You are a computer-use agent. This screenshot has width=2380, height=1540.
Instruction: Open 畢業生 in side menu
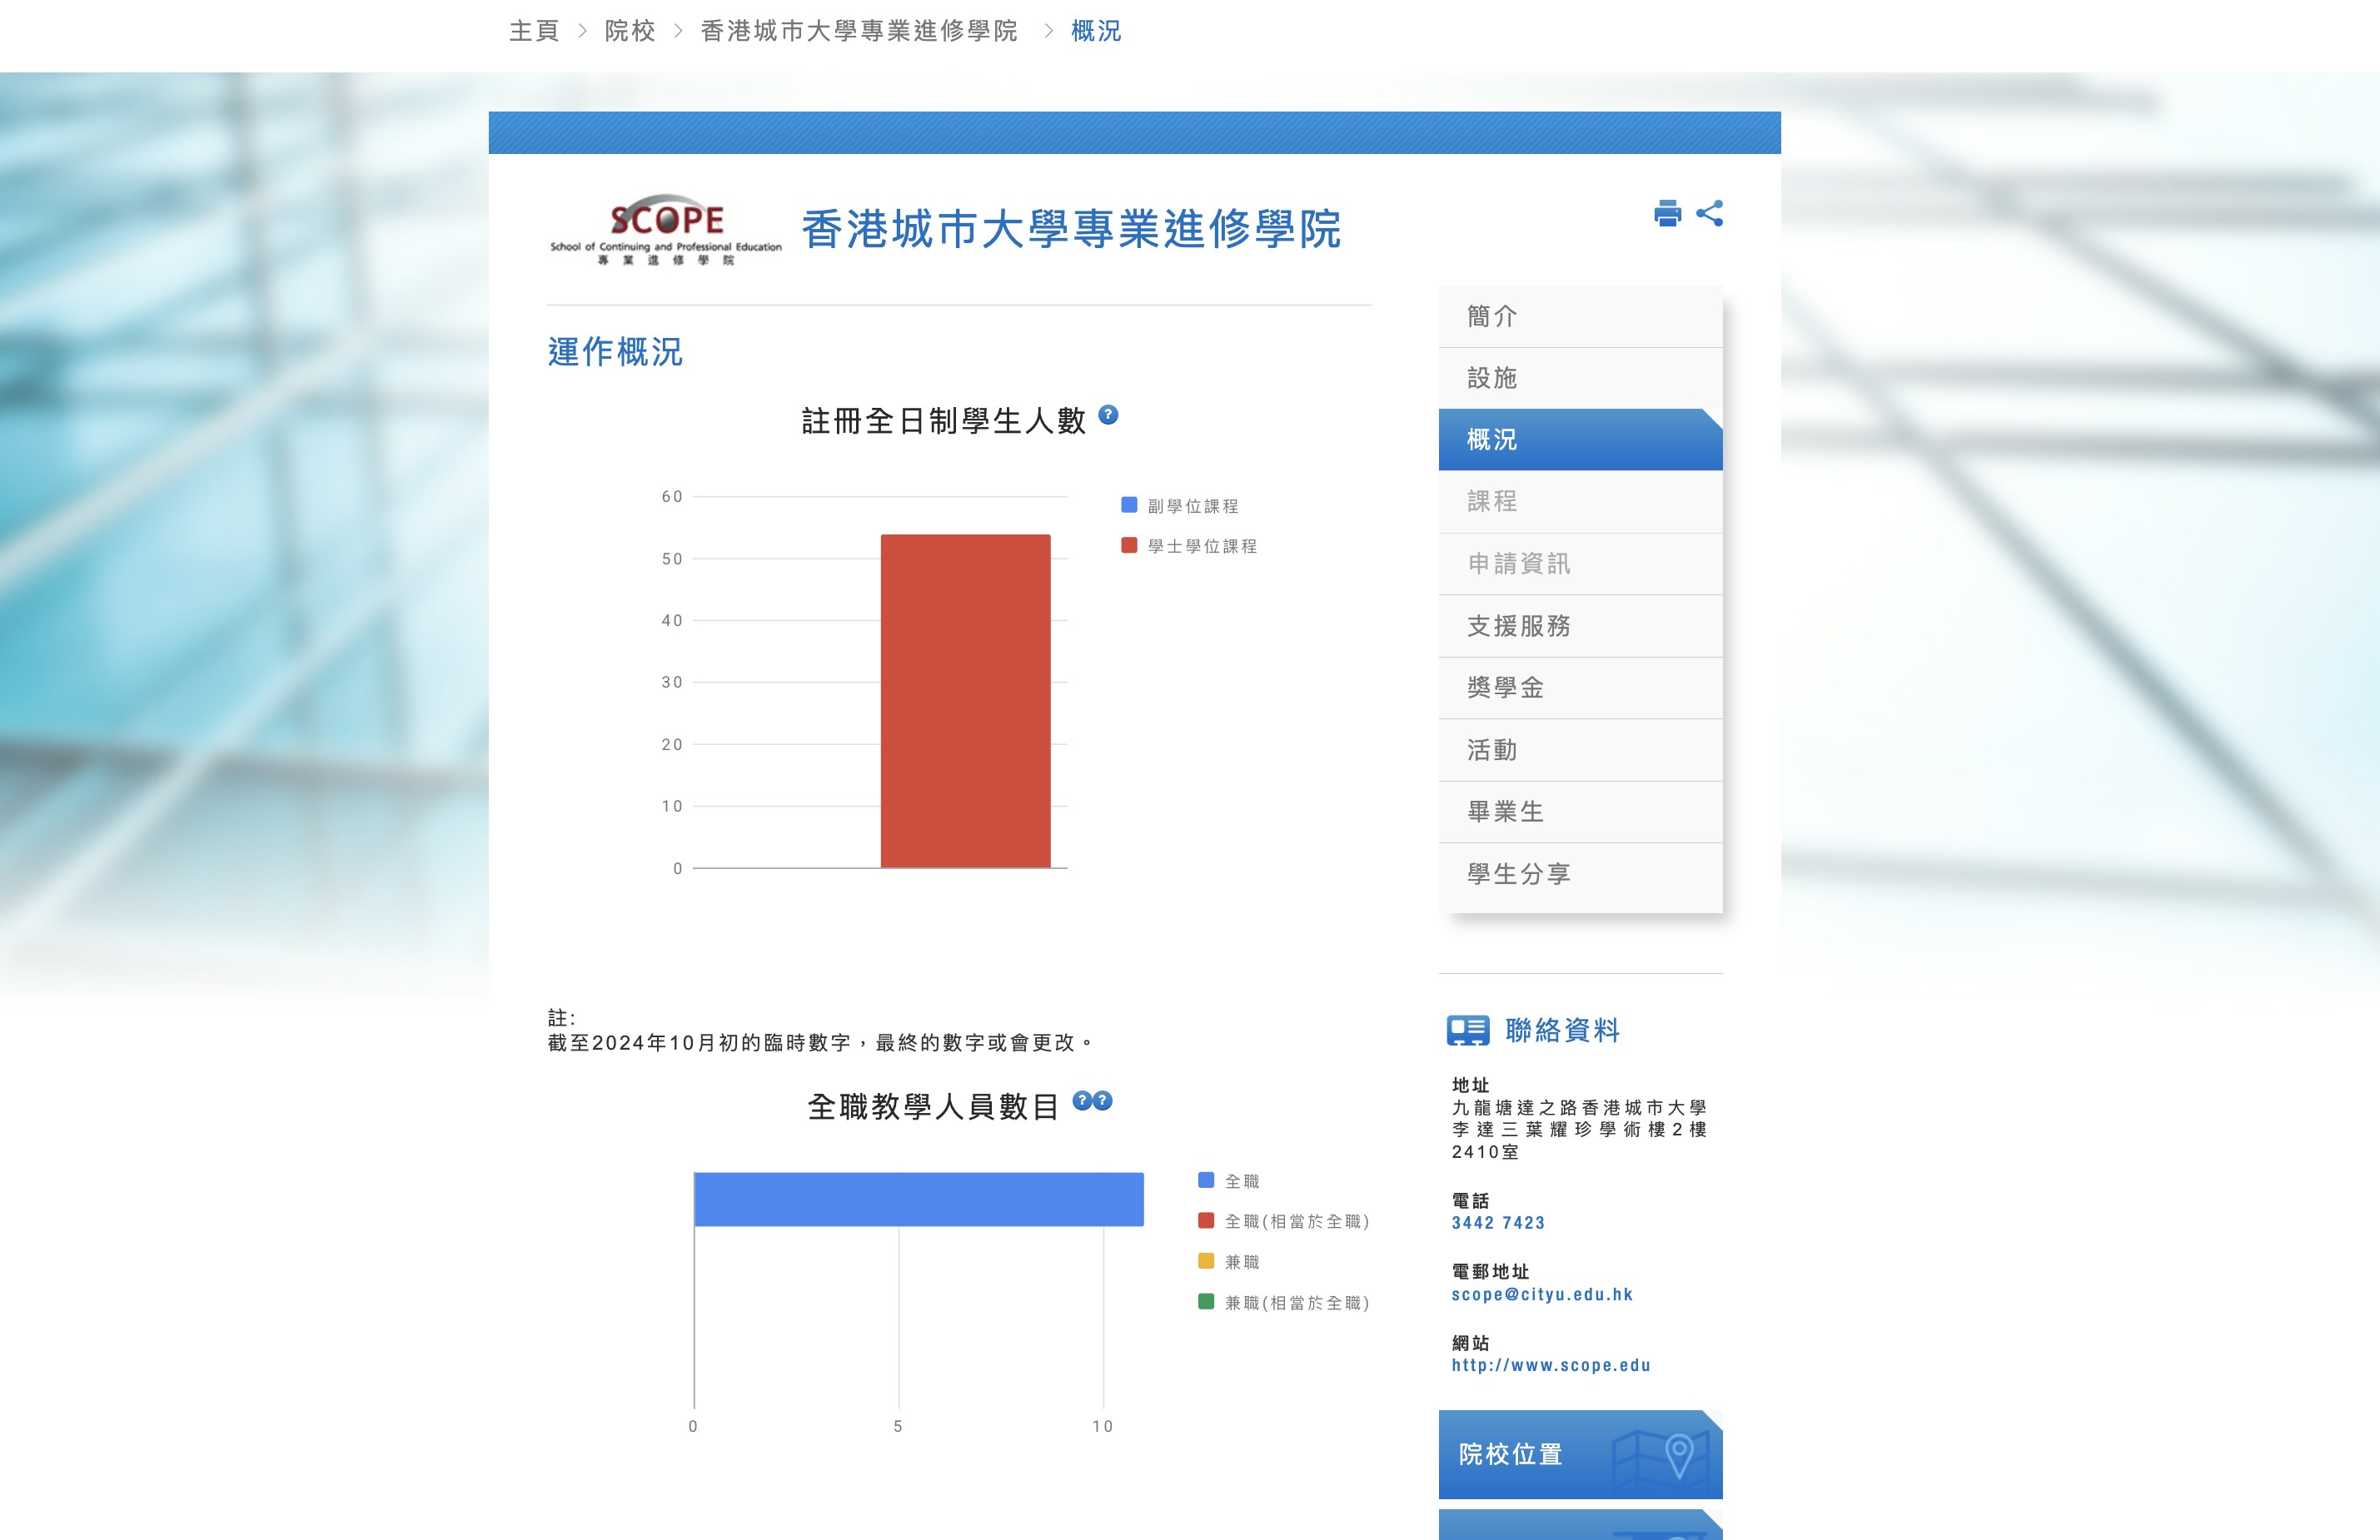click(1580, 812)
